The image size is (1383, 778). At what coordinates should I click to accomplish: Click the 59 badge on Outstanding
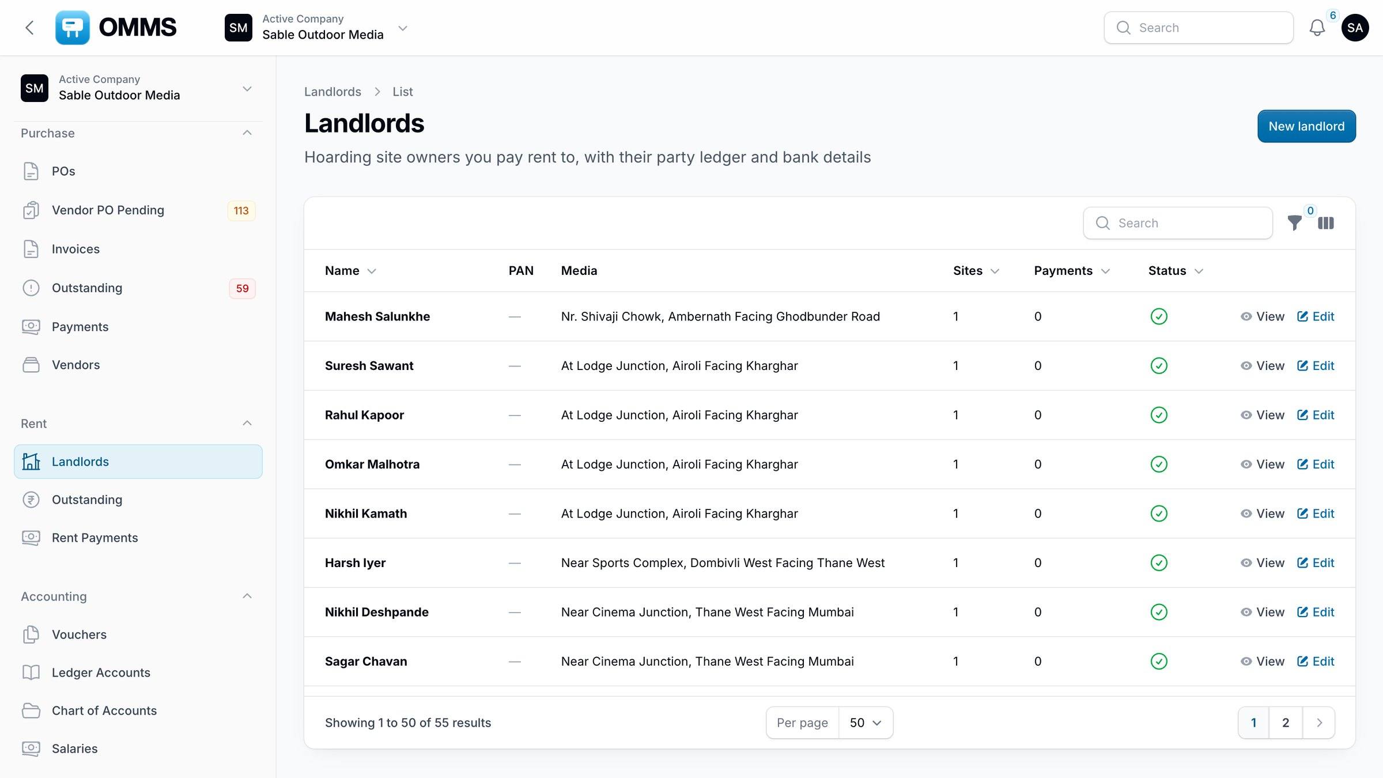(242, 288)
